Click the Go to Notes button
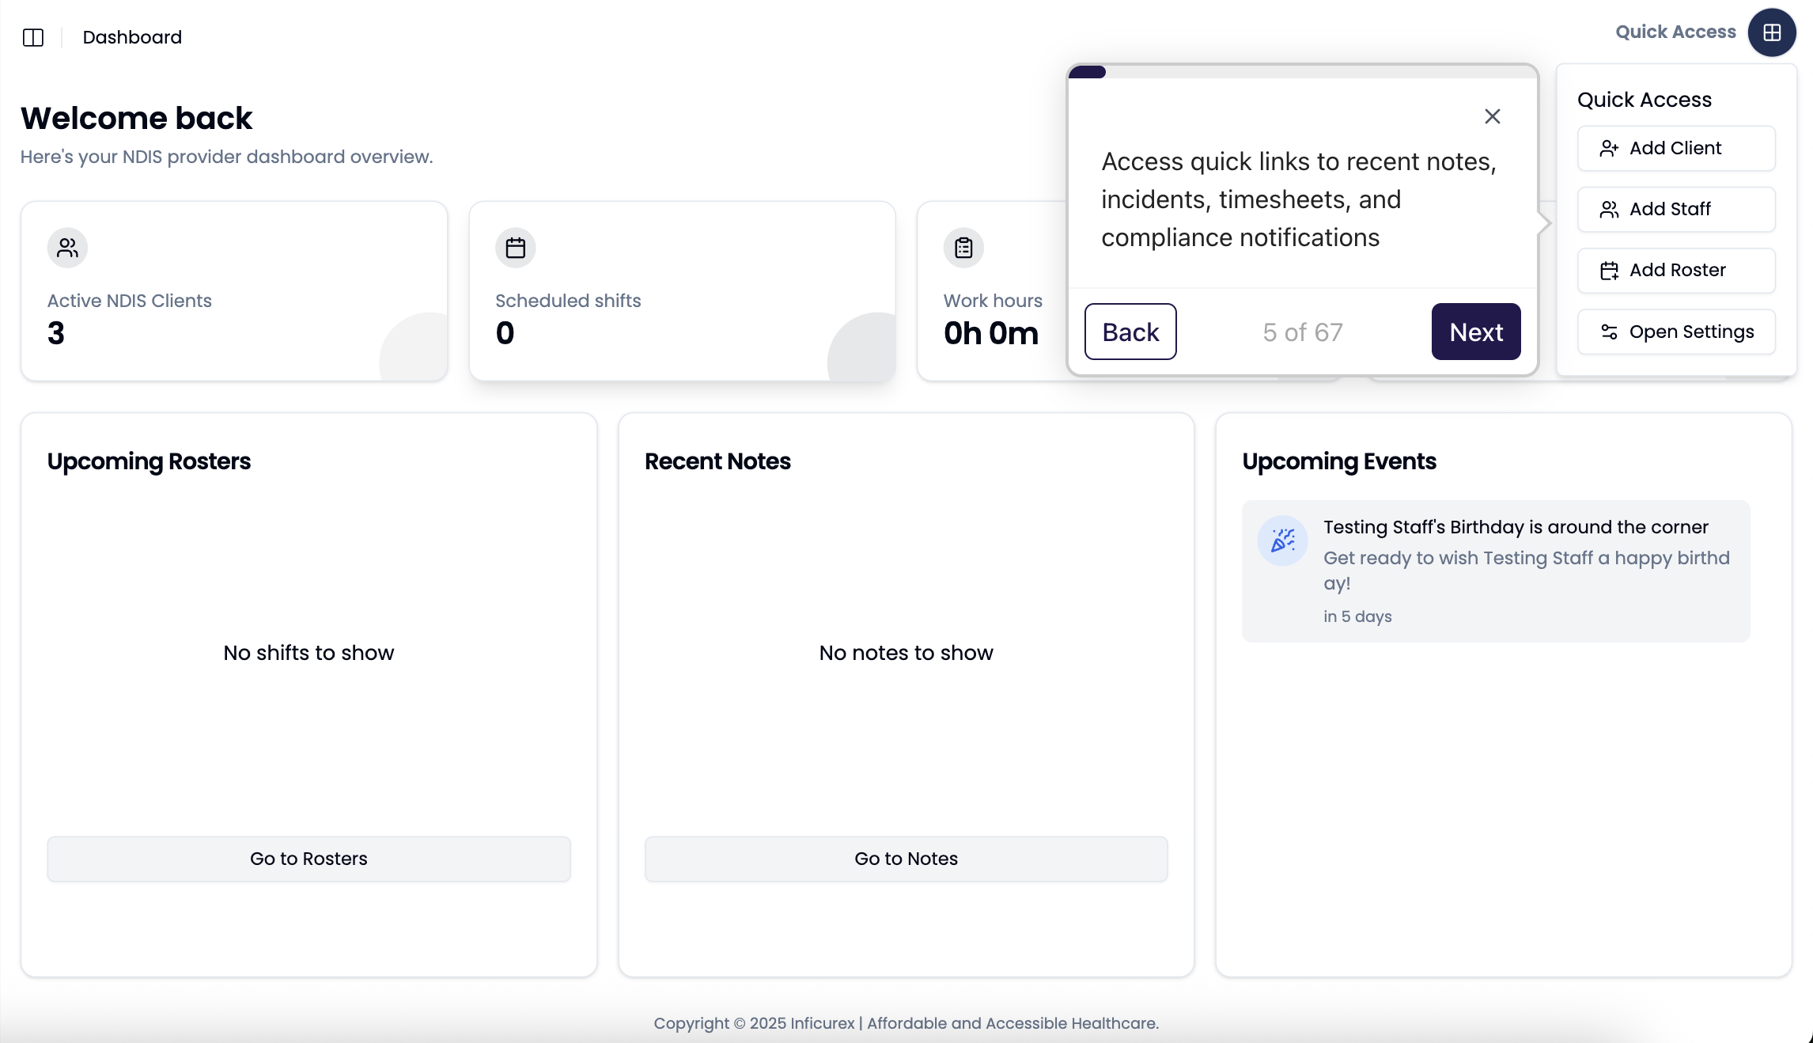This screenshot has height=1043, width=1813. pyautogui.click(x=906, y=859)
